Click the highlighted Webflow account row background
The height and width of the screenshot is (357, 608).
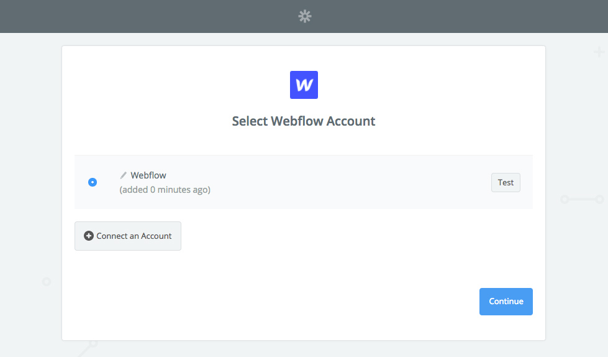(x=304, y=182)
